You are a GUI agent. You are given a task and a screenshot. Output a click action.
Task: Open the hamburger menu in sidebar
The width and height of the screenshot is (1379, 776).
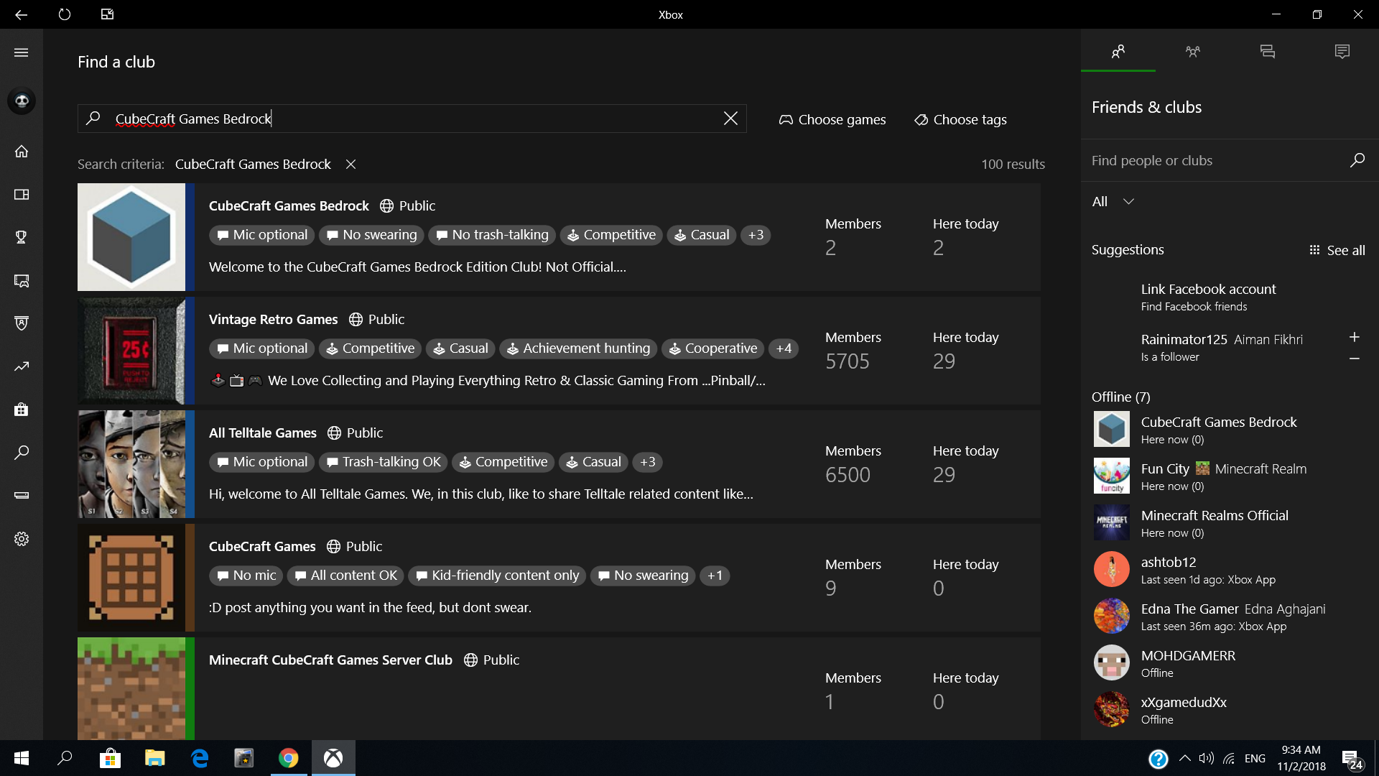pyautogui.click(x=22, y=52)
